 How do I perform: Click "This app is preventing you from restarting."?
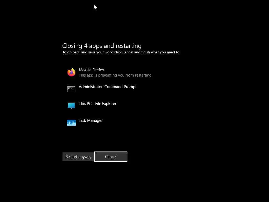coord(116,75)
